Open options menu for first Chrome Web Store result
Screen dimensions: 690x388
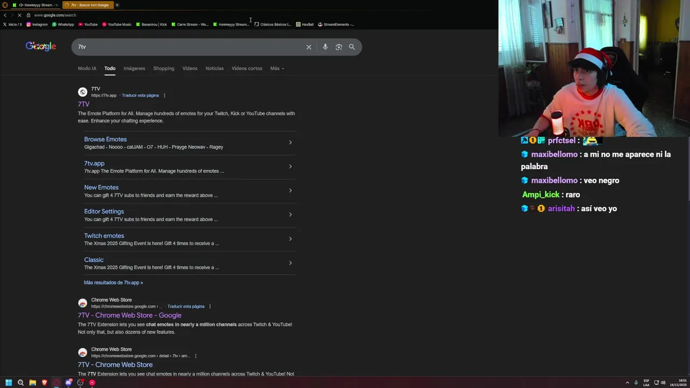click(x=210, y=307)
